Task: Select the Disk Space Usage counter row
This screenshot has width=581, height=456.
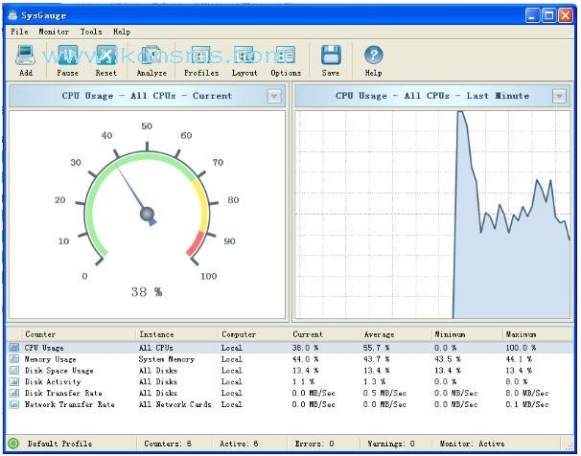Action: click(290, 371)
